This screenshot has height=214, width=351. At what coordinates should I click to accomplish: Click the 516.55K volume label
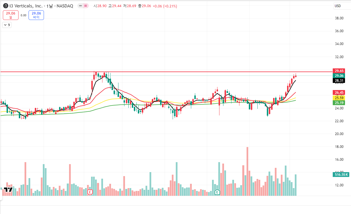click(341, 174)
